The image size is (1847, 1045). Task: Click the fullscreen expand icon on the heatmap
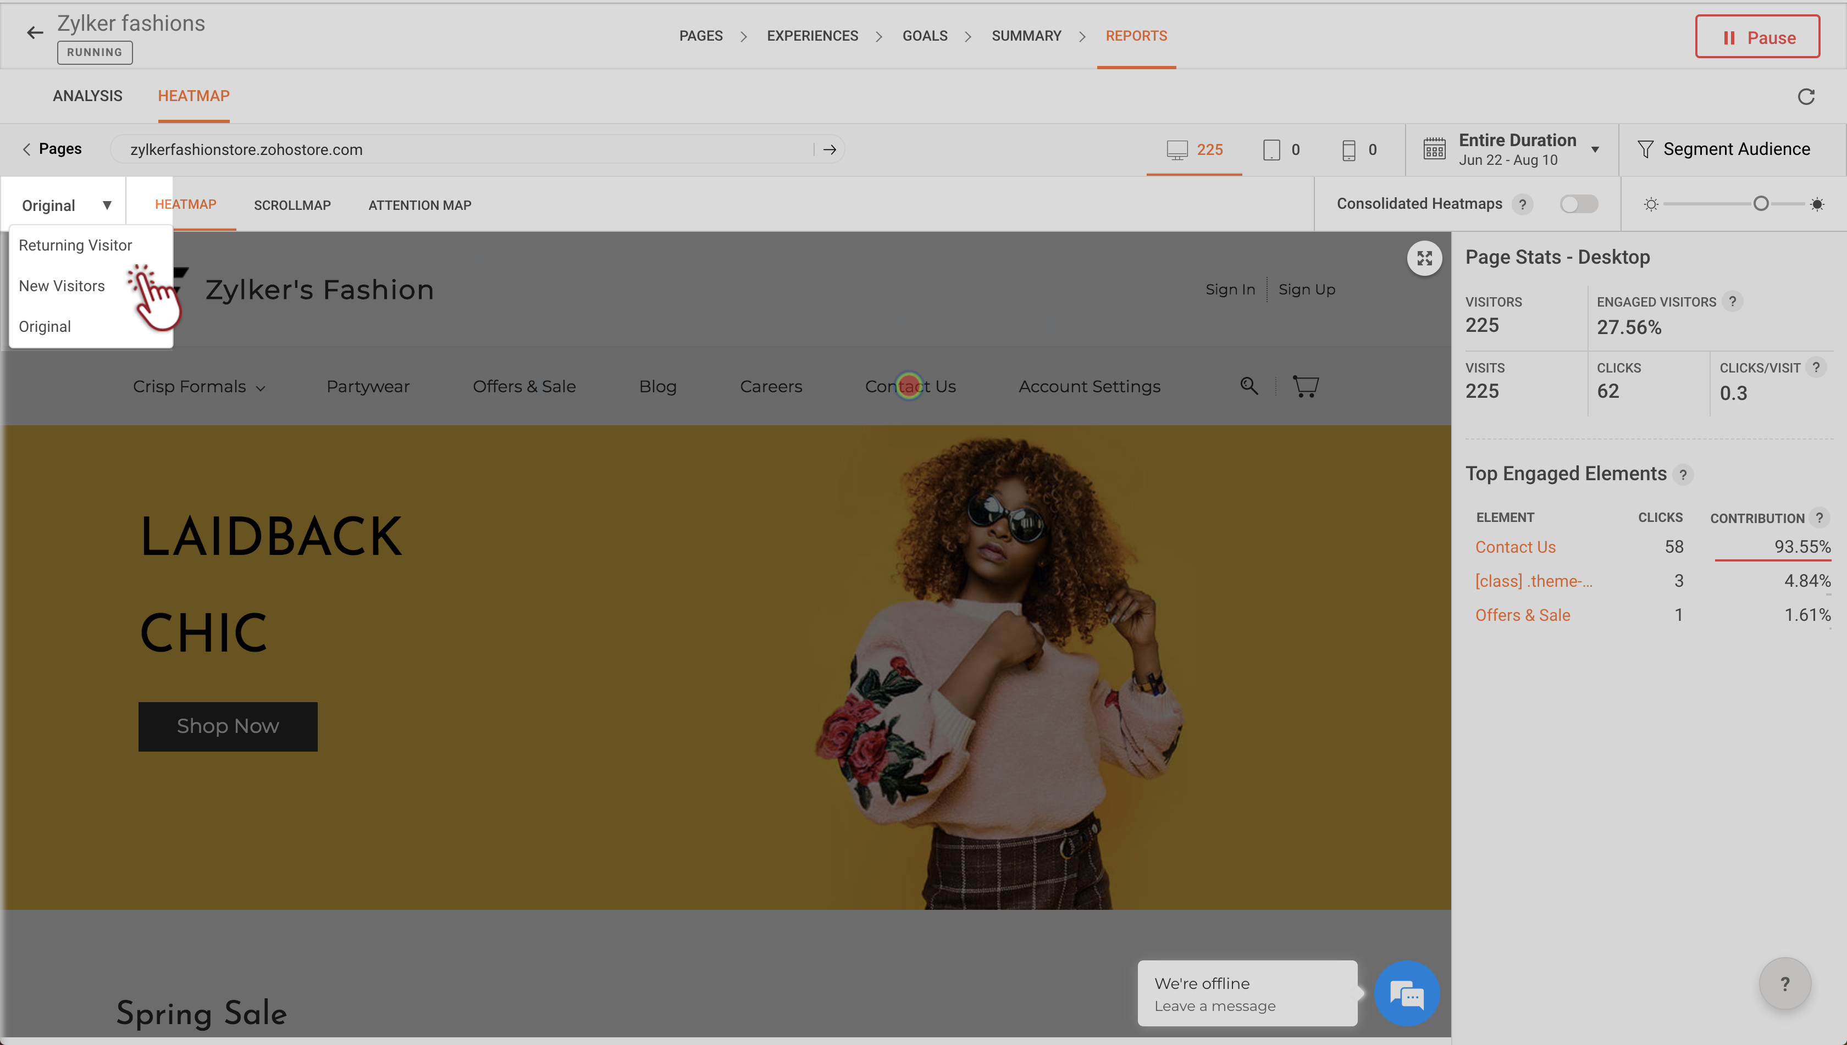click(1424, 258)
